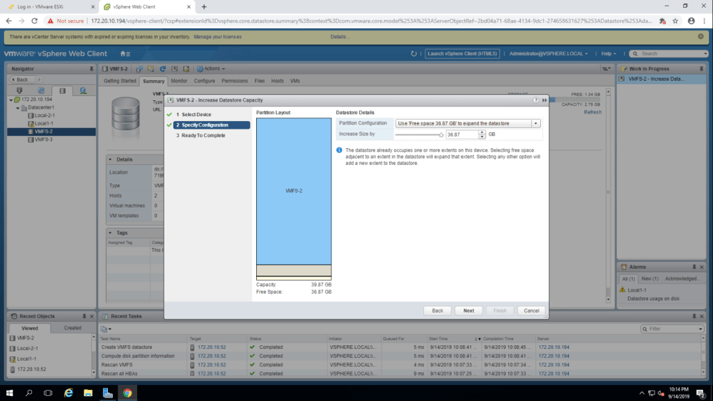
Task: Collapse the Details panel section
Action: (x=111, y=159)
